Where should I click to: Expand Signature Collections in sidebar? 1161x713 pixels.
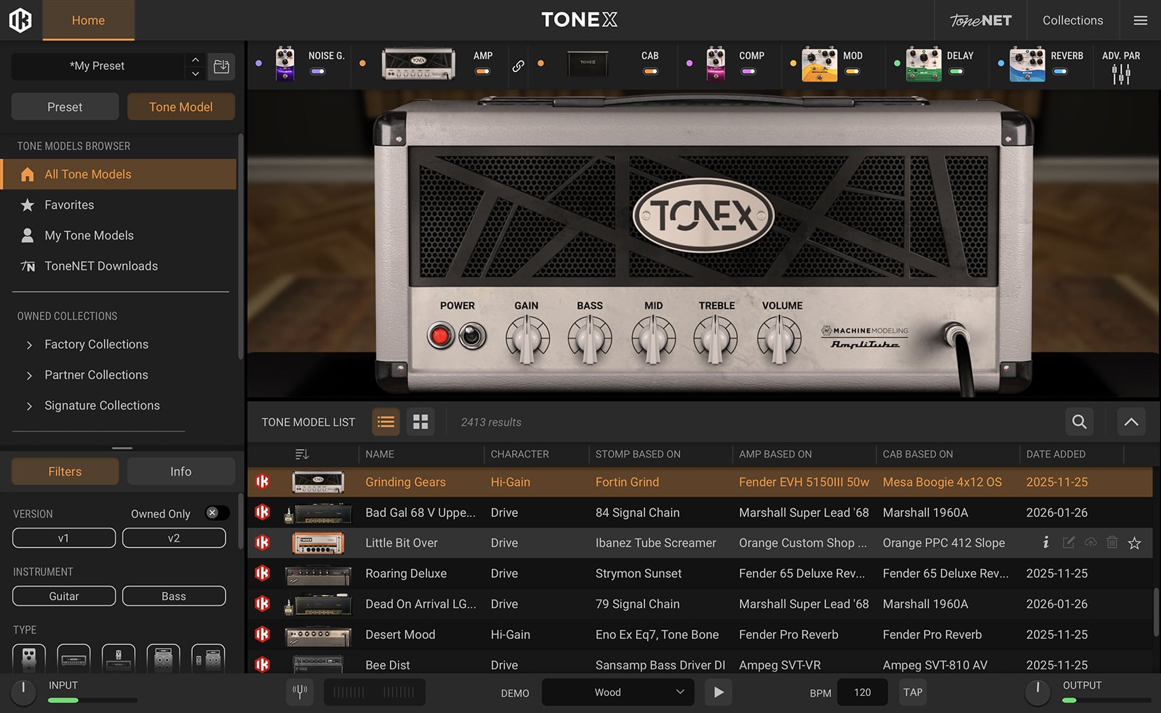[29, 406]
